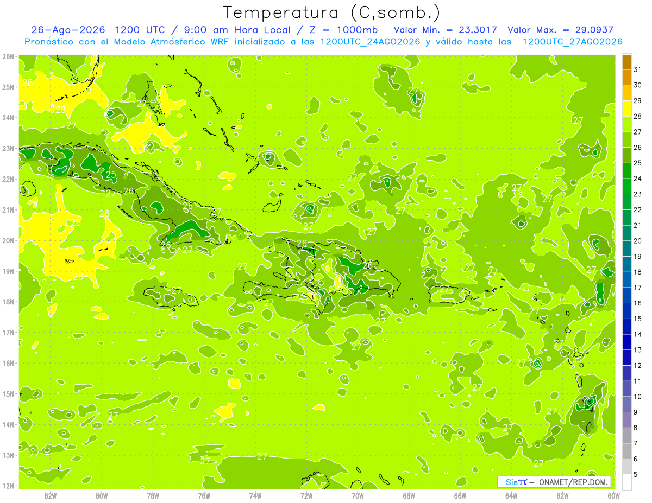Click the longitude label "70W"
652x503 pixels.
[x=358, y=496]
